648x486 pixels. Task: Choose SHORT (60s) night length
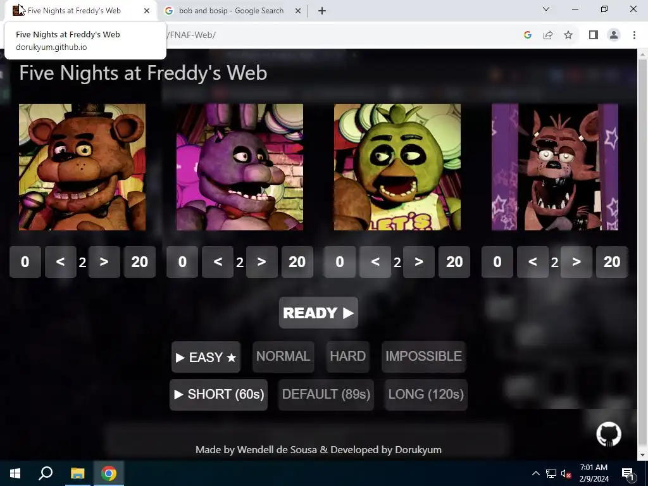[x=218, y=395]
